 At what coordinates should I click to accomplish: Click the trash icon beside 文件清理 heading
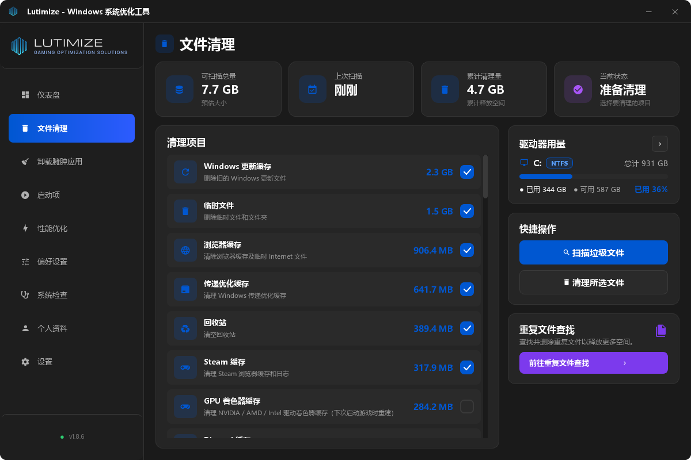click(x=165, y=44)
